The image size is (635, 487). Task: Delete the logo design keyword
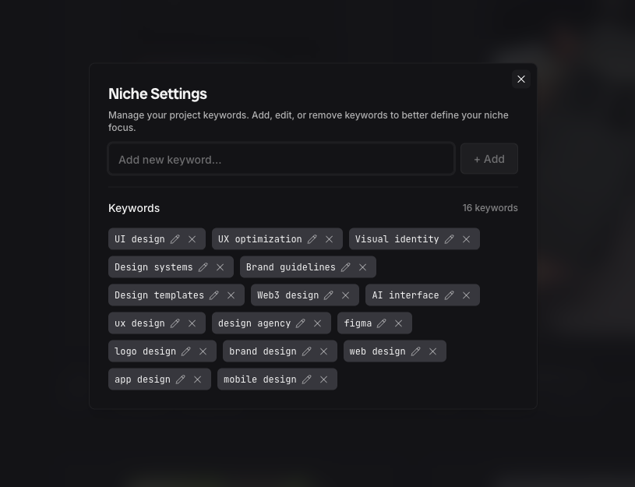(203, 351)
